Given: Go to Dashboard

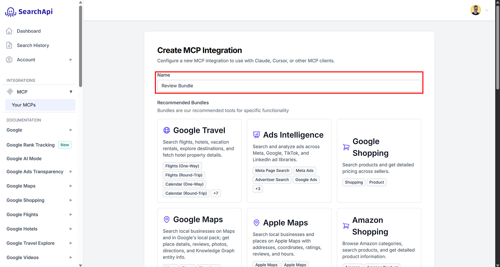Looking at the screenshot, I should tap(29, 31).
